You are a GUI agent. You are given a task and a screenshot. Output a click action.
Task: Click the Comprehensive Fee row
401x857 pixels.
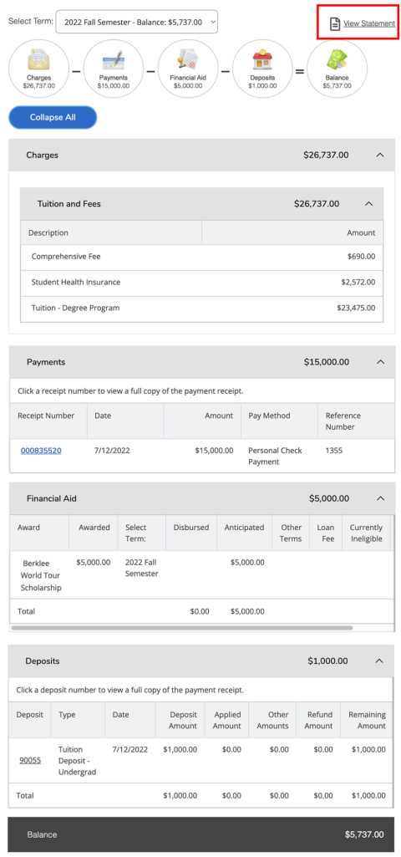point(201,257)
